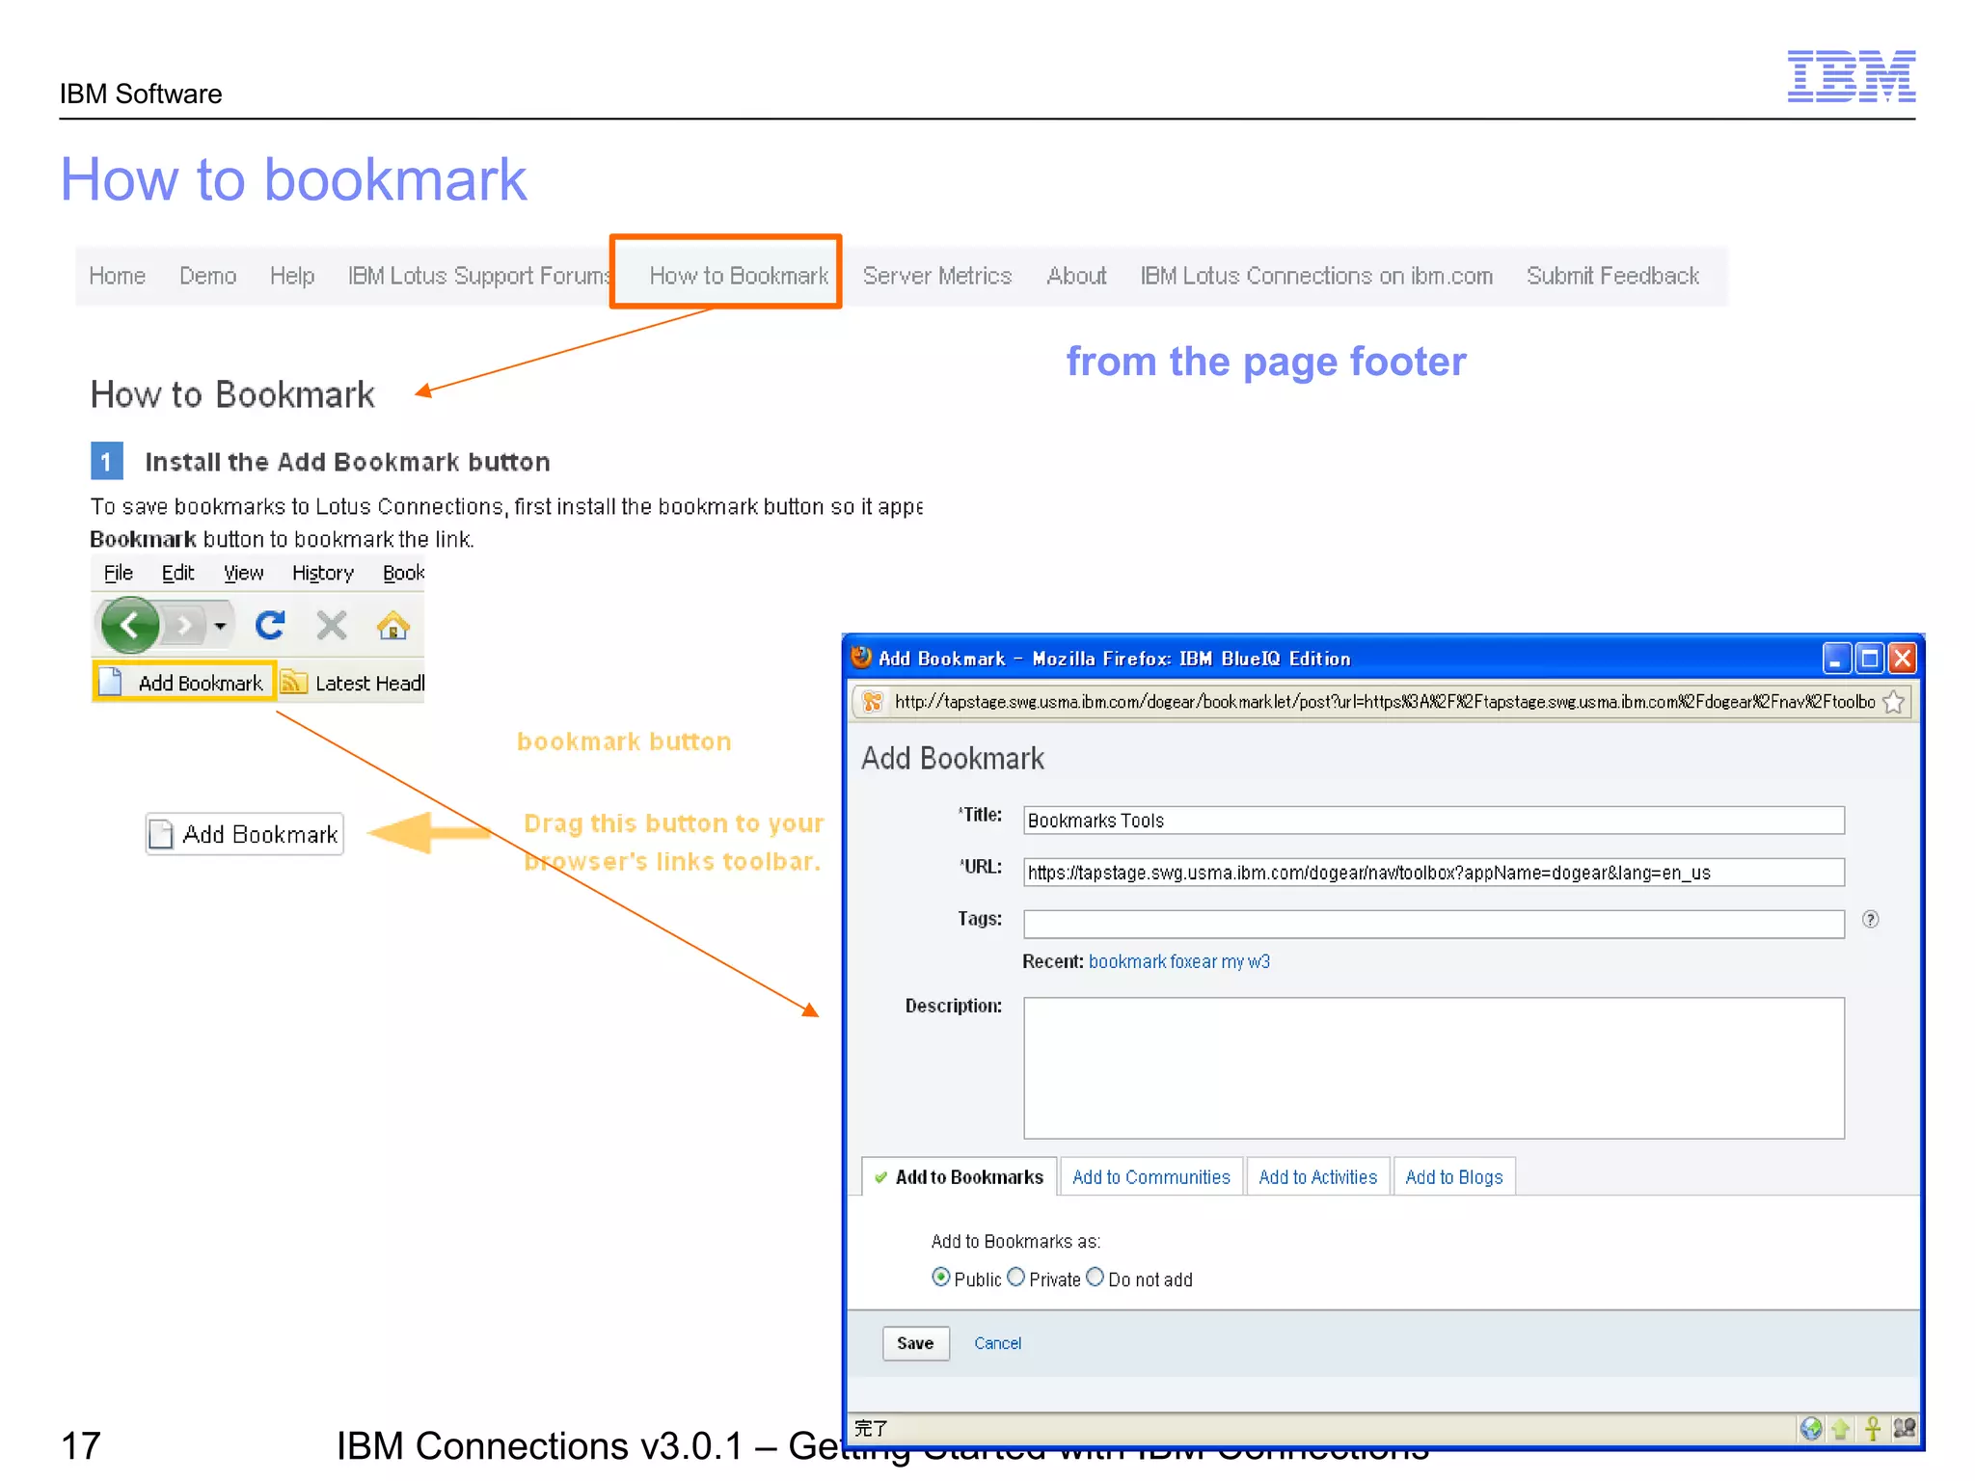Click the Help footer link
Screen dimensions: 1975x1481
[x=292, y=276]
